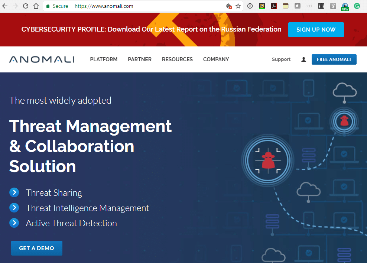Screen dimensions: 367x263
Task: Open the Resources menu
Action: pos(177,59)
